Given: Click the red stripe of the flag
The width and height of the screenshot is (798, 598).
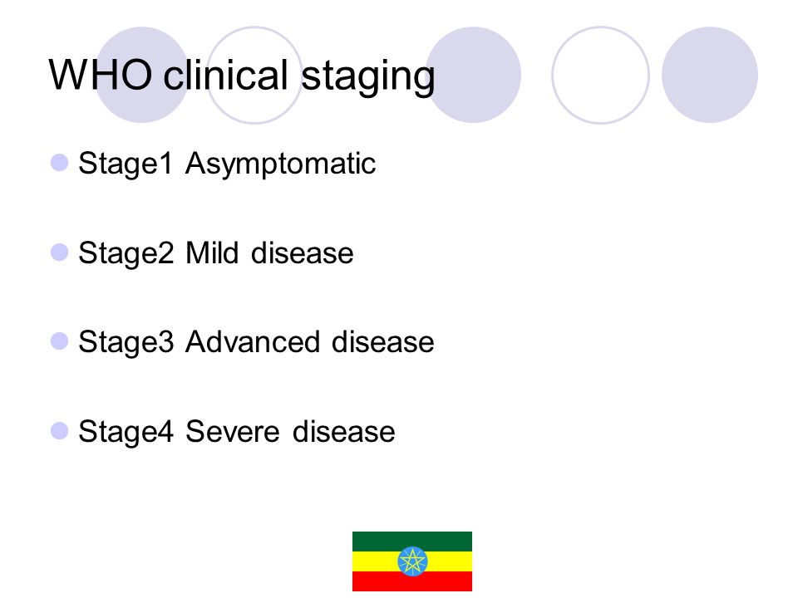Looking at the screenshot, I should (x=412, y=581).
